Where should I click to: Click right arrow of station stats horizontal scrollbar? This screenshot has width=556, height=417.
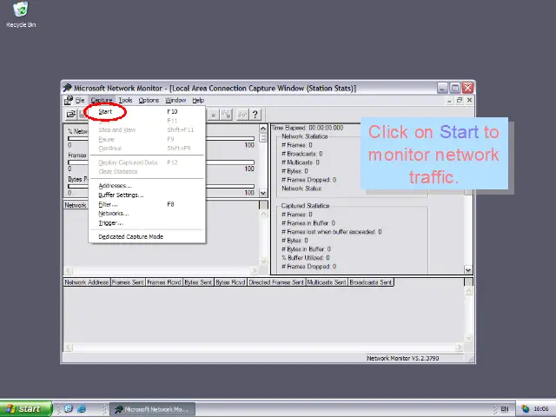459,347
